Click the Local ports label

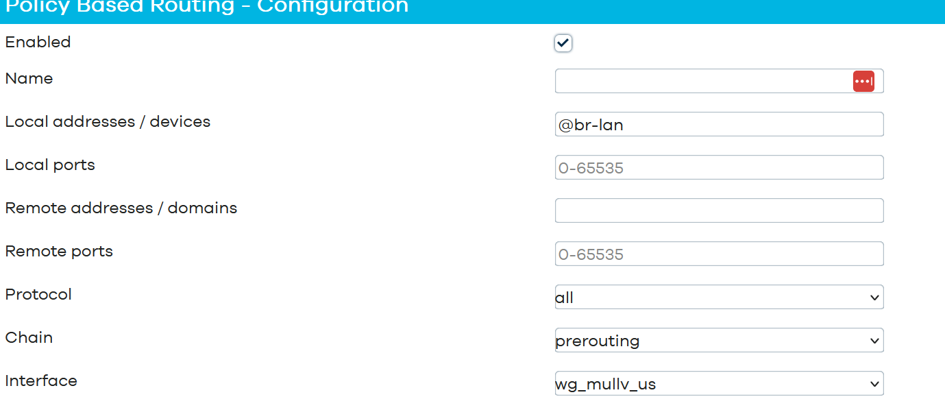click(x=50, y=165)
